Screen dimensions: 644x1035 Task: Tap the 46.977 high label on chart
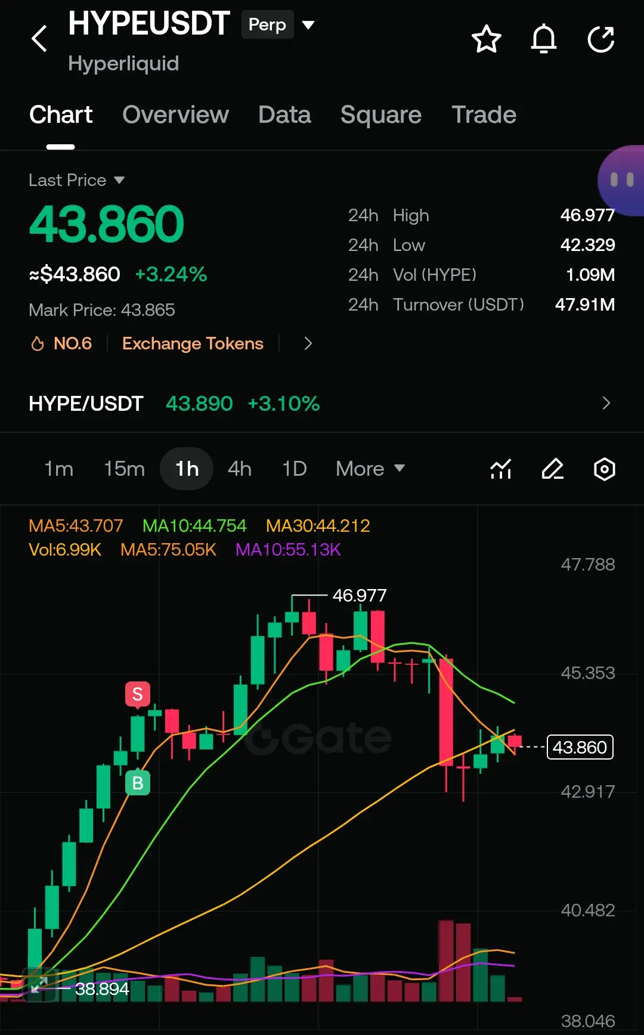coord(360,595)
